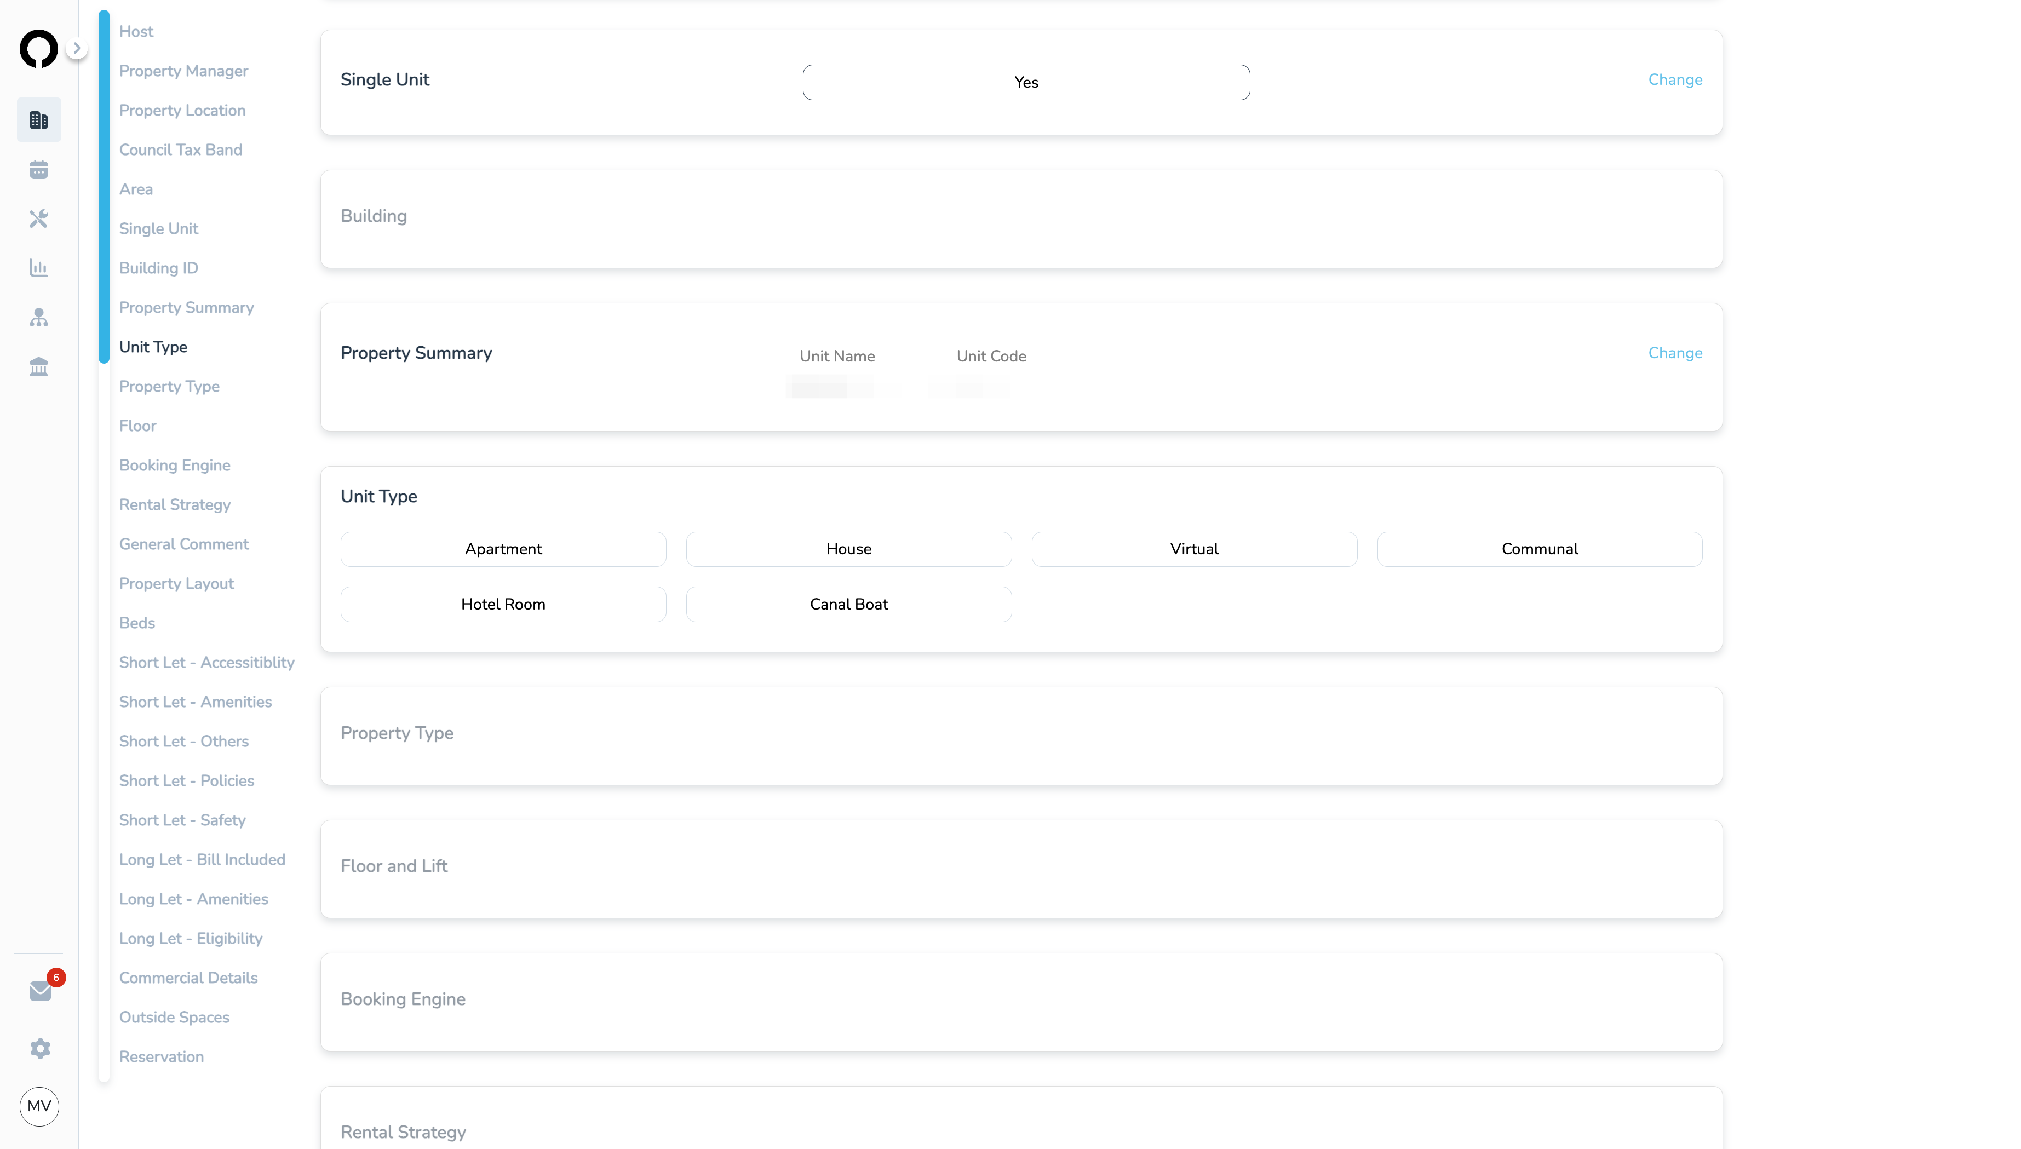Select the Apartment unit type
Image resolution: width=2021 pixels, height=1149 pixels.
503,549
